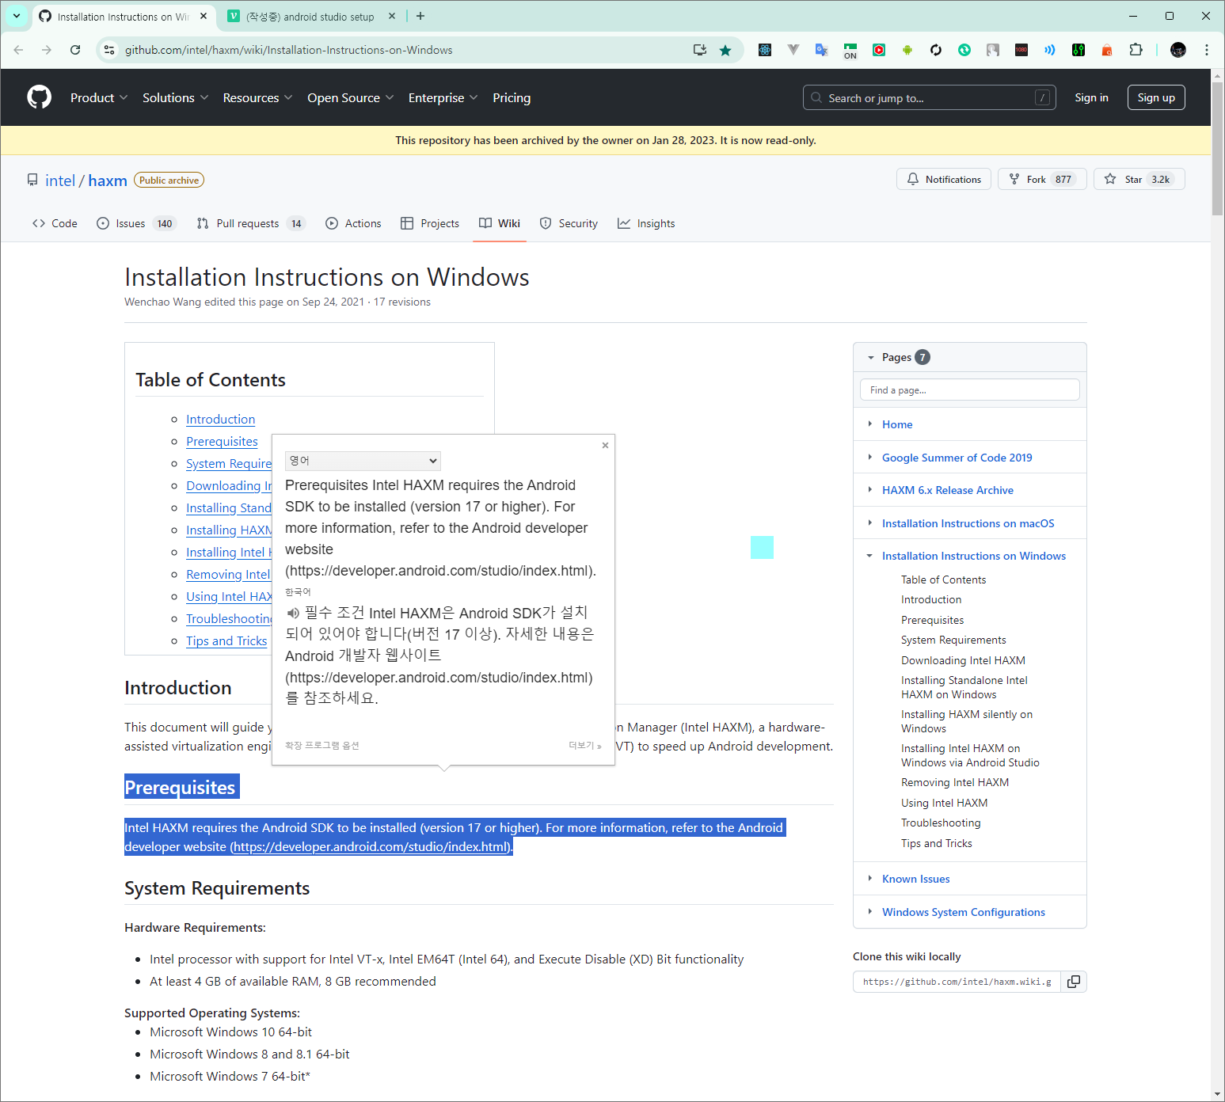Click the 1080 extension icon
1225x1102 pixels.
1021,50
